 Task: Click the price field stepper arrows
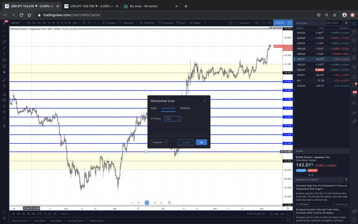[x=179, y=119]
